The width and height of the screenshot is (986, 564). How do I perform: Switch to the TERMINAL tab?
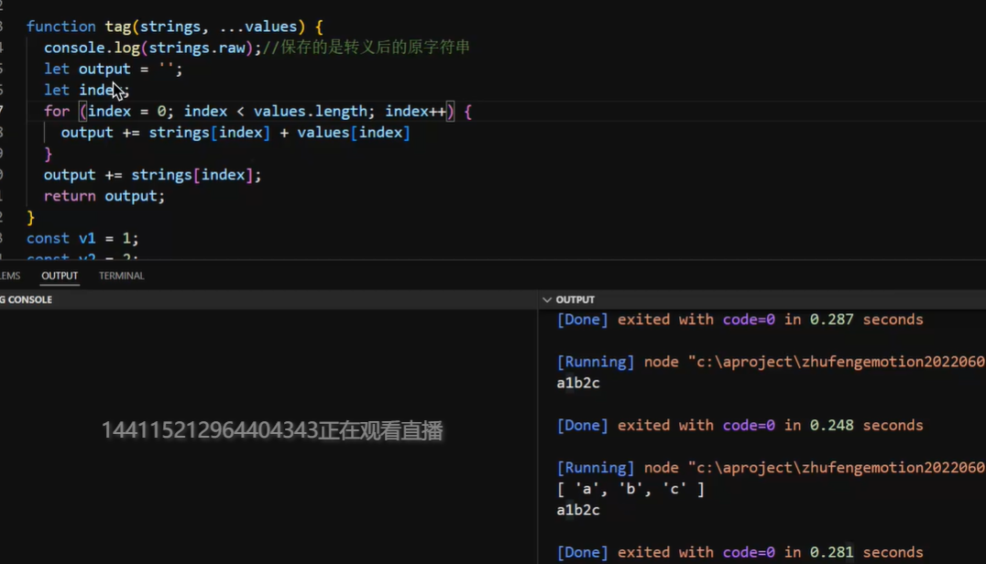coord(121,276)
